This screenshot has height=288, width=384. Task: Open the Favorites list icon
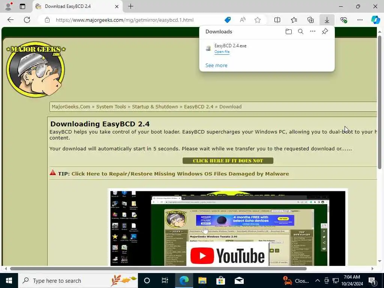[x=294, y=20]
